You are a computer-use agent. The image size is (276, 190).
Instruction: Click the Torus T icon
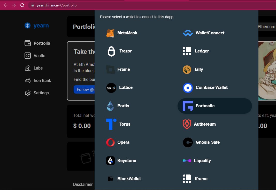[x=111, y=124]
